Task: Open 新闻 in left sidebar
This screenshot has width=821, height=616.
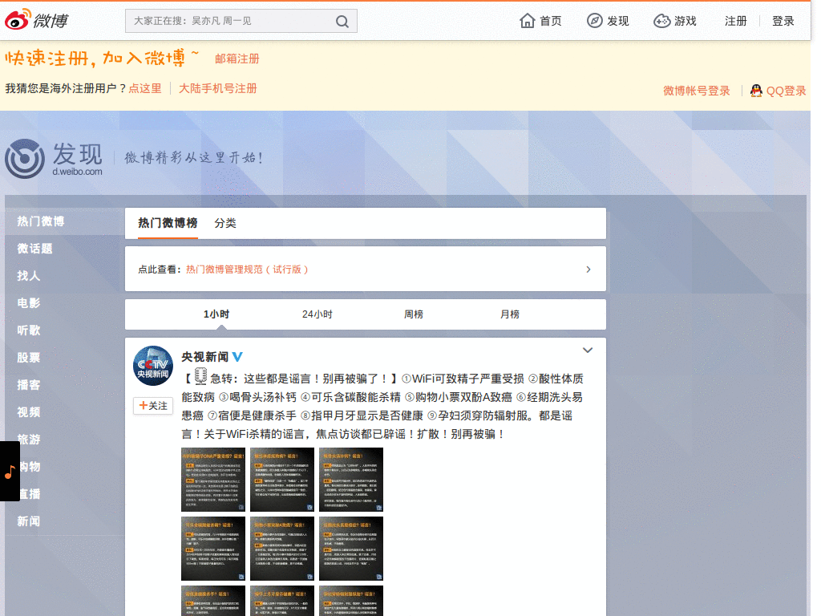Action: click(x=29, y=521)
